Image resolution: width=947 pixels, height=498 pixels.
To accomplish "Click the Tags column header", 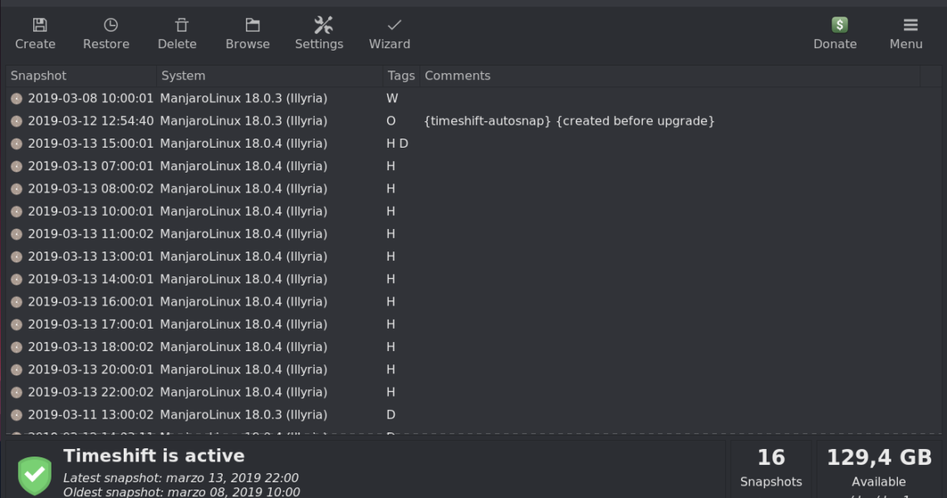I will (x=400, y=76).
